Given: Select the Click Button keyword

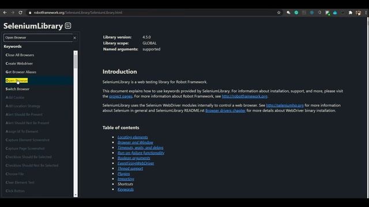Looking at the screenshot, I should [15, 191].
